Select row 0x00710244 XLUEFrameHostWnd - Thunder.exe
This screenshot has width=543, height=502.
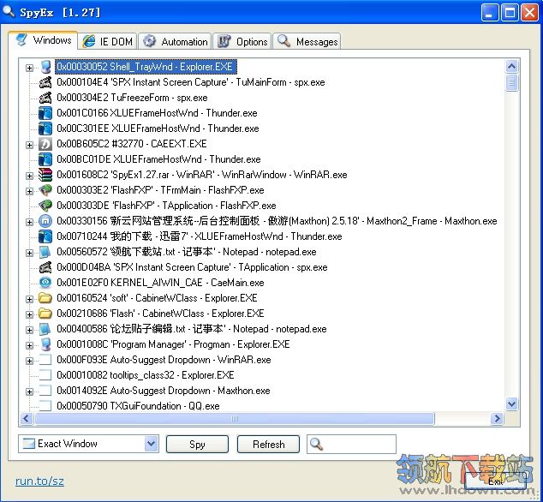[199, 236]
